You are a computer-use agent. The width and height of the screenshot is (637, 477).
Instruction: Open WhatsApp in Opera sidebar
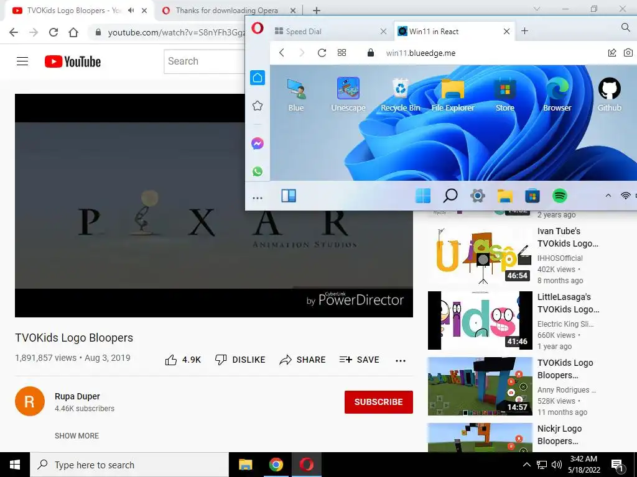(258, 171)
